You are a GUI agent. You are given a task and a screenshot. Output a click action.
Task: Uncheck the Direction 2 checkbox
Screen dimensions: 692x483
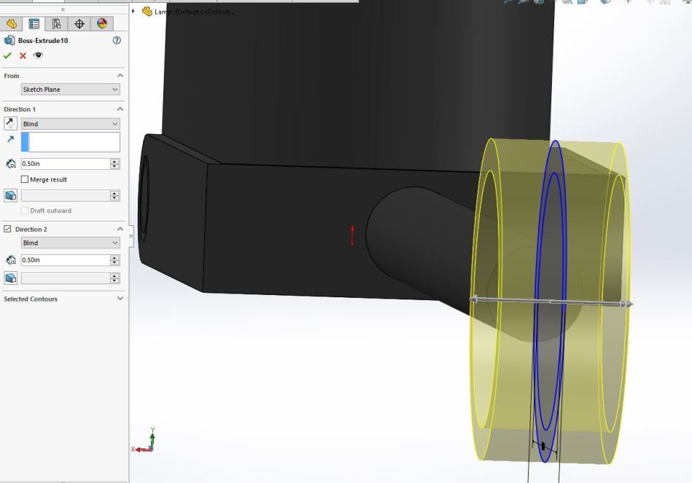point(8,229)
